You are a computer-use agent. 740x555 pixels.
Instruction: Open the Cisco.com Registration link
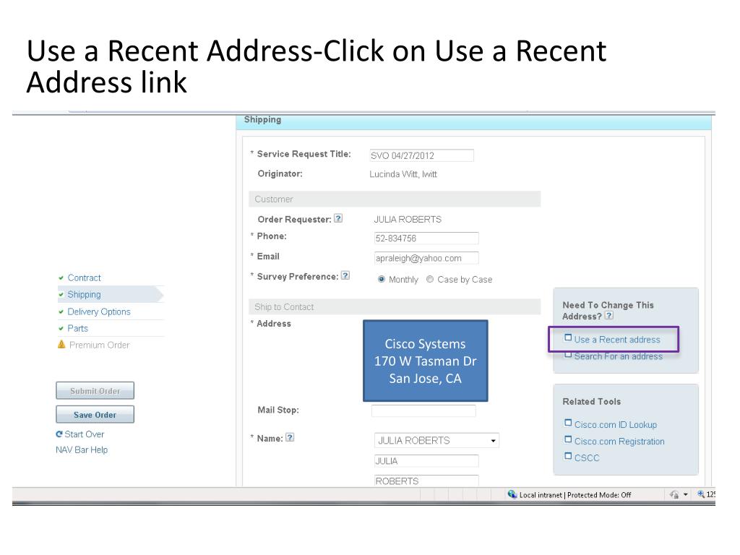click(619, 442)
